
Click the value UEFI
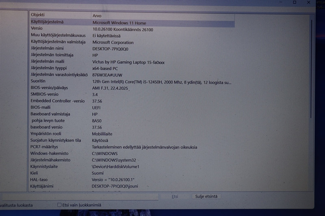tap(96, 108)
